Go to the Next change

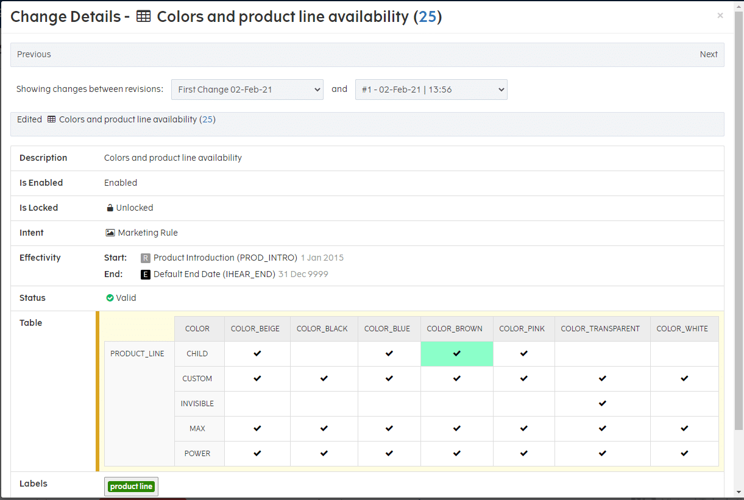click(708, 55)
